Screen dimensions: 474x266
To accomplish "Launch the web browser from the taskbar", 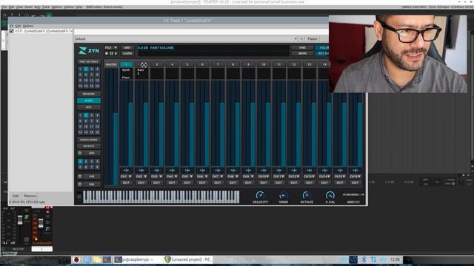I will [x=87, y=259].
